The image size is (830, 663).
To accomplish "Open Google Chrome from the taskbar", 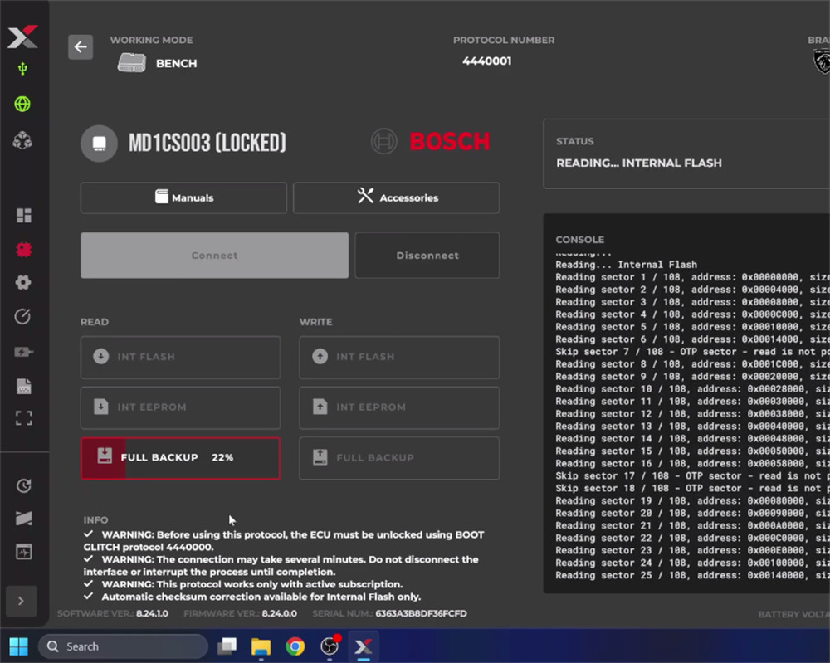I will pos(295,646).
